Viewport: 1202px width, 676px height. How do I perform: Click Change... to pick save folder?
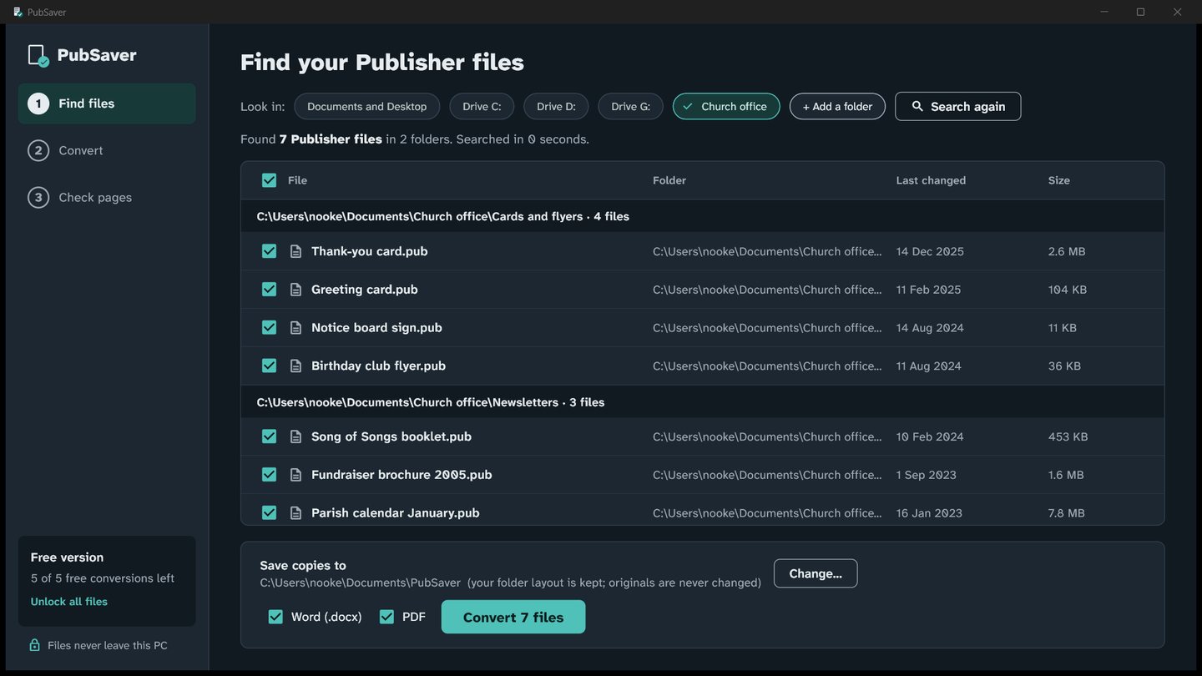tap(816, 573)
